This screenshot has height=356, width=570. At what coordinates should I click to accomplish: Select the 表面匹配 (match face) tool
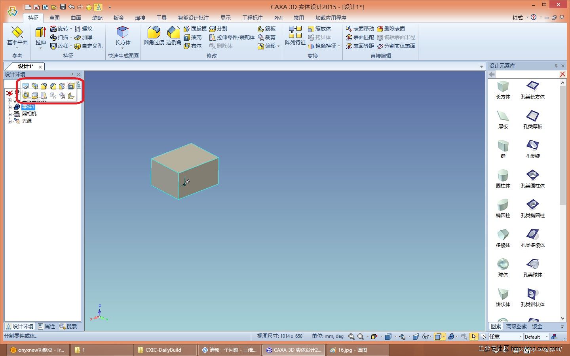point(360,37)
